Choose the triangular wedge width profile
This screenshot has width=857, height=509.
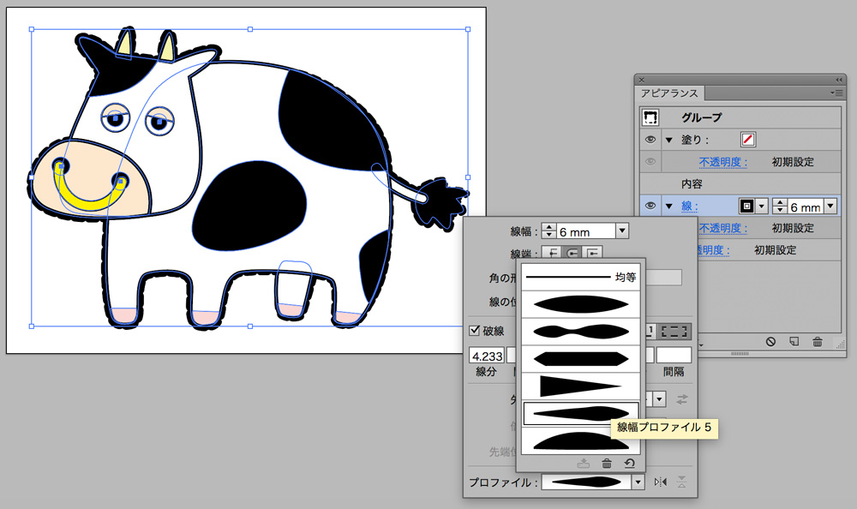581,386
